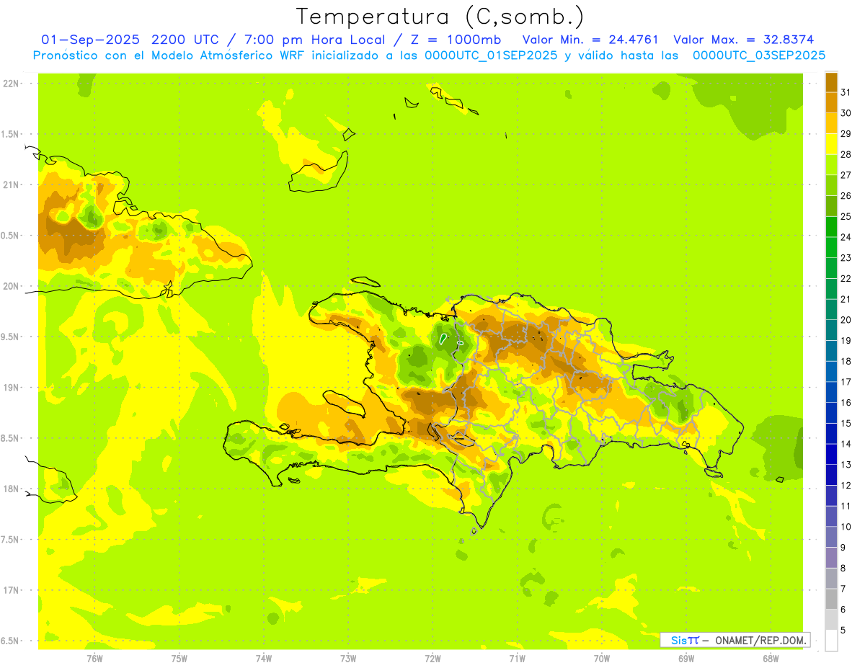Viewport: 865px width, 668px height.
Task: Click the "30" colorbar scale label
Action: point(846,112)
